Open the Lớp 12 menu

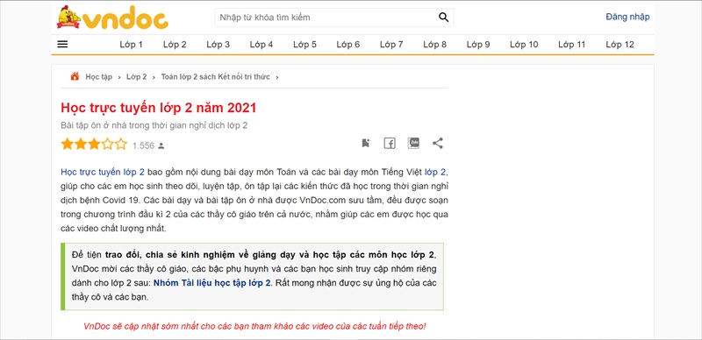(x=620, y=45)
